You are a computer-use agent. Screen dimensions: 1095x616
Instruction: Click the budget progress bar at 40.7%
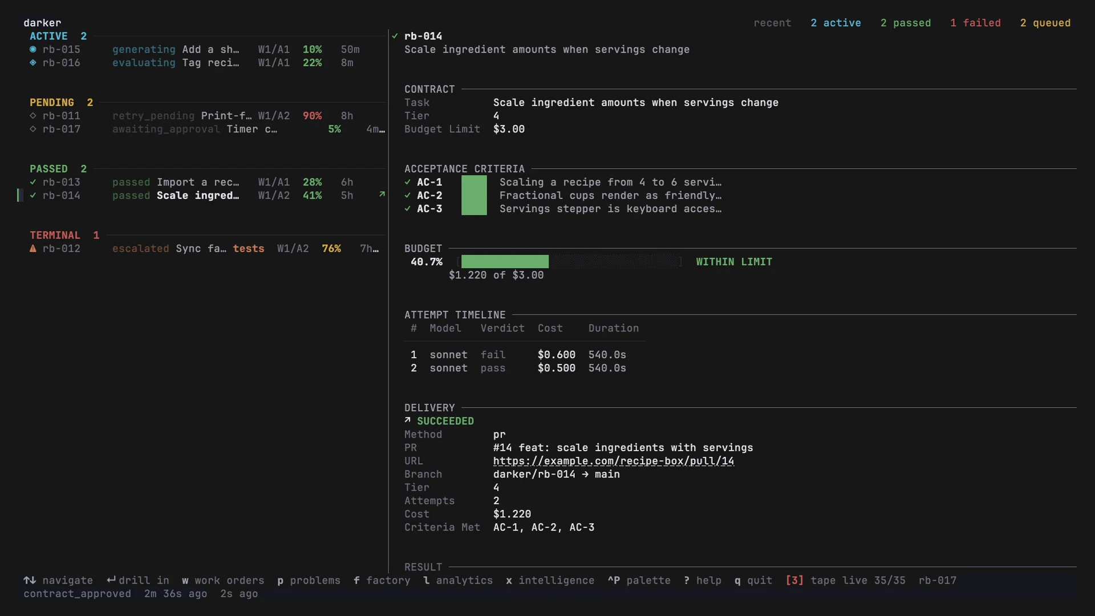569,262
